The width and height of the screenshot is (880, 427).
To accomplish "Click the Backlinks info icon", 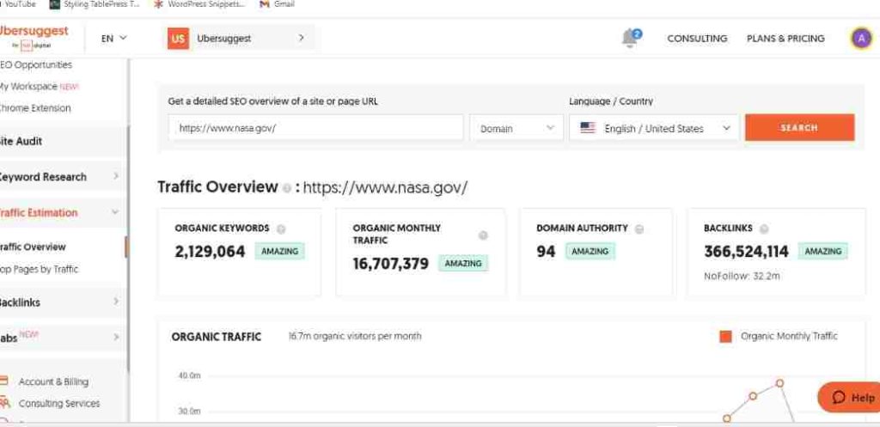I will pyautogui.click(x=764, y=229).
